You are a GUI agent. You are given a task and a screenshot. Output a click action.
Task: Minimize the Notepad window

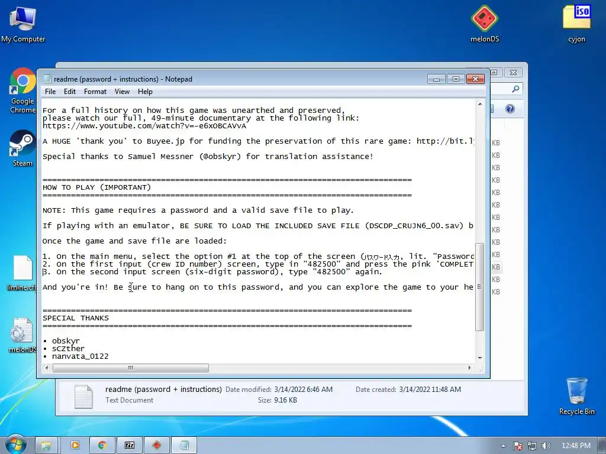436,79
